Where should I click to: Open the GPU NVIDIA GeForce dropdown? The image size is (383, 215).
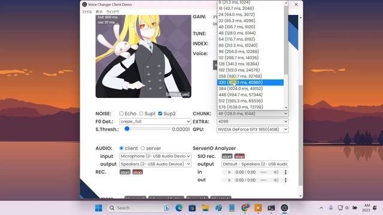click(x=253, y=130)
